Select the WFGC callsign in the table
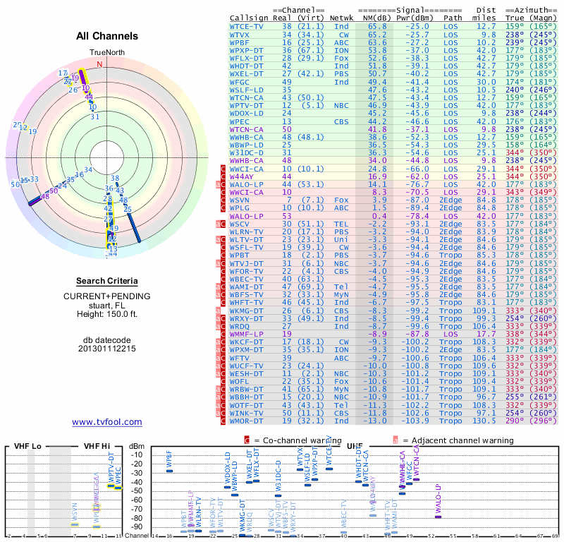Image resolution: width=564 pixels, height=542 pixels. tap(239, 82)
